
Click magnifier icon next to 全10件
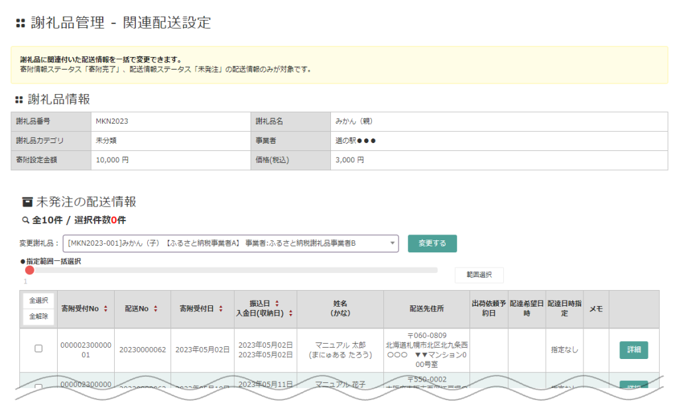26,221
